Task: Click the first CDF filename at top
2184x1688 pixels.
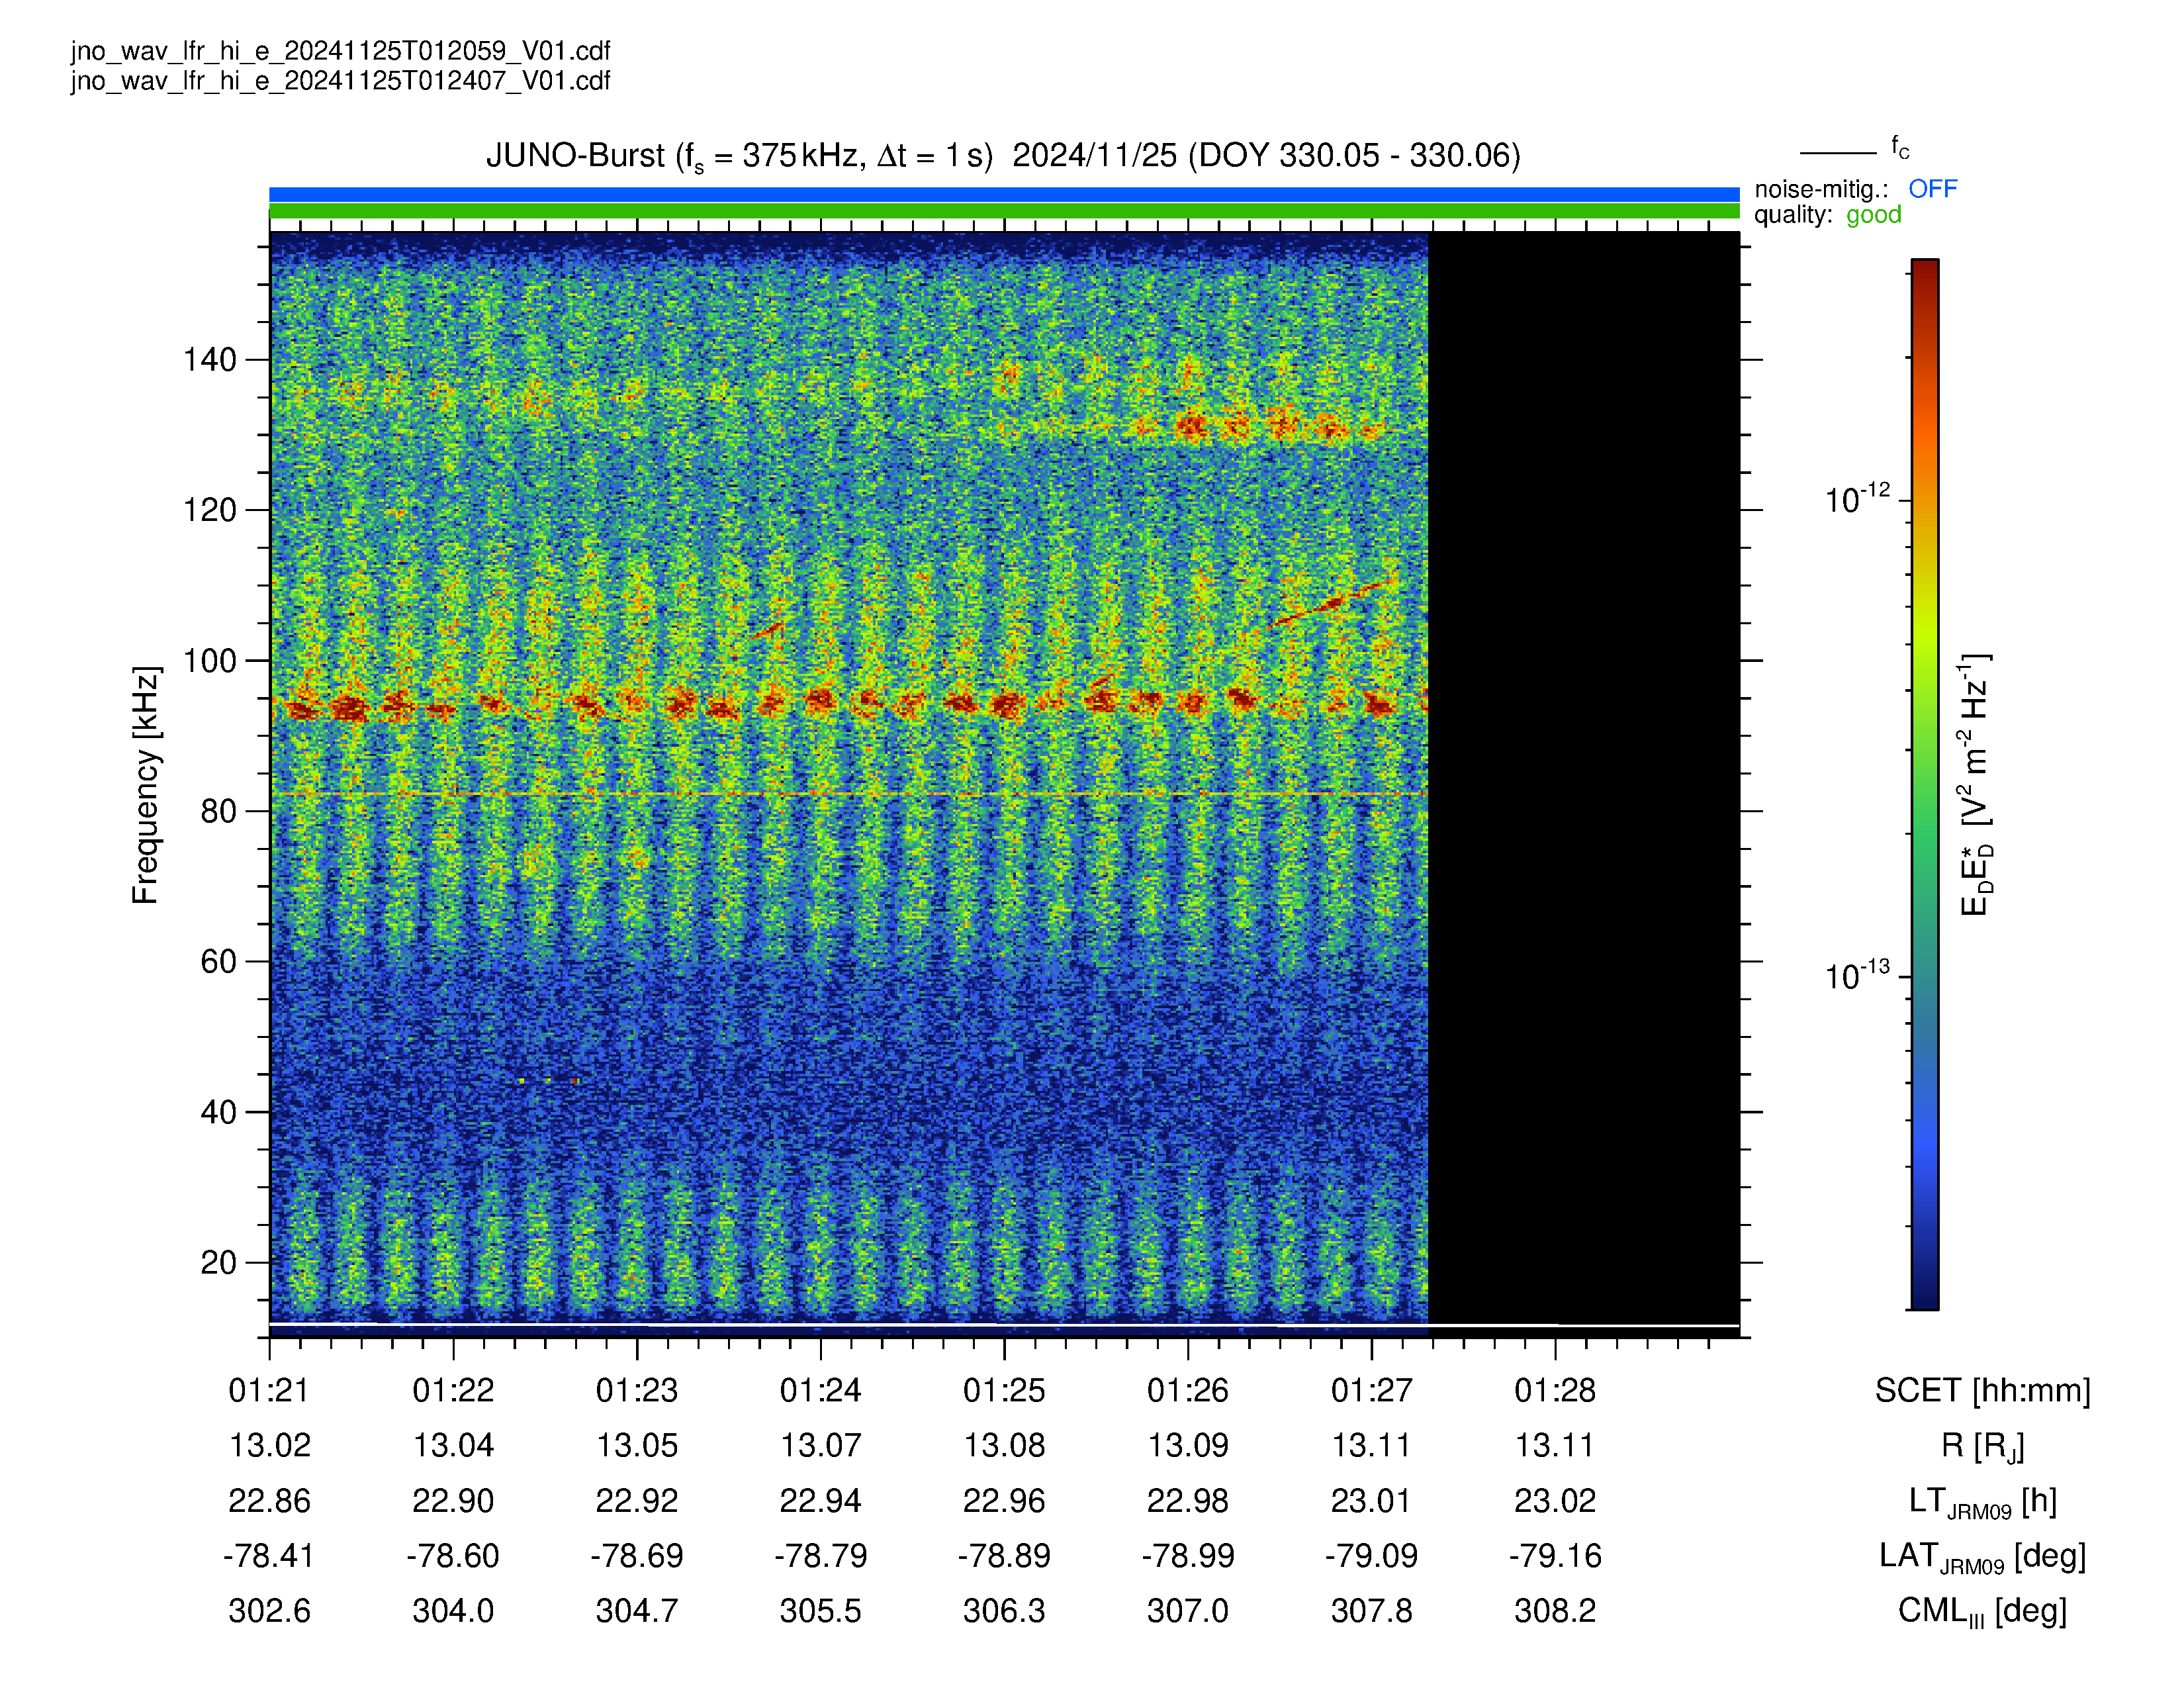Action: [x=340, y=51]
